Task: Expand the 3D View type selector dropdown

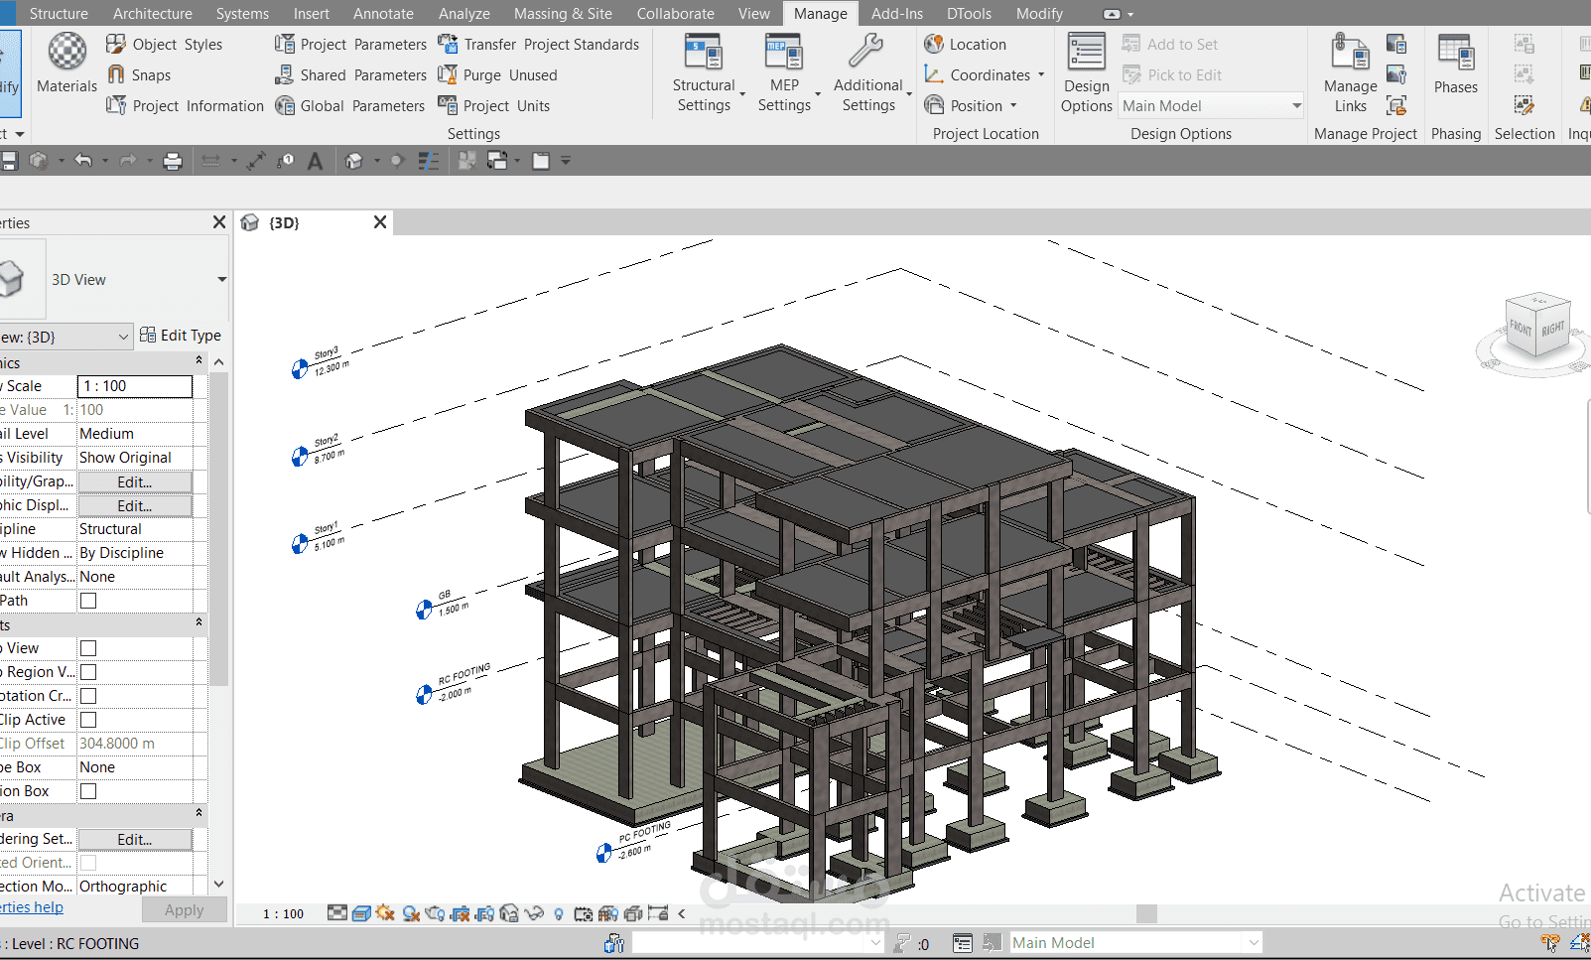Action: (221, 280)
